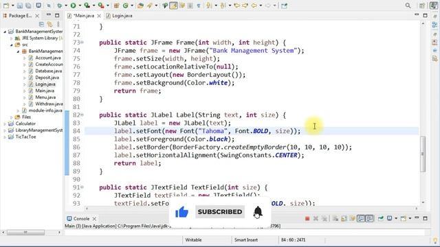Close the Console view tab
The height and width of the screenshot is (247, 440).
[94, 219]
